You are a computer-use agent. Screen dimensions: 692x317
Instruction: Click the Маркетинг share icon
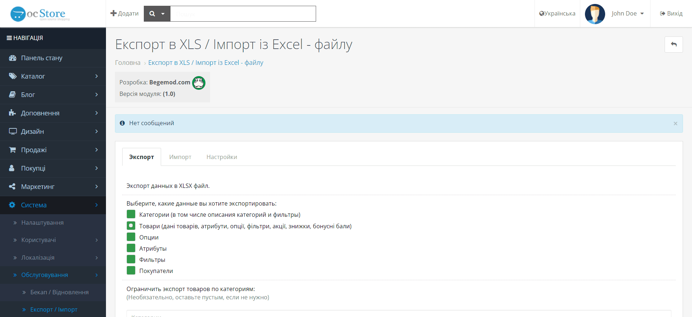point(12,186)
